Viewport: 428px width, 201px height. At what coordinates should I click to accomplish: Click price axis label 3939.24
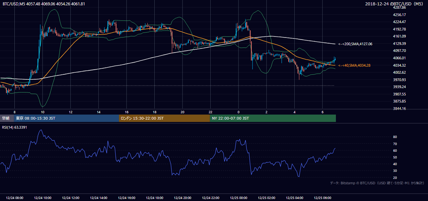[x=400, y=87]
